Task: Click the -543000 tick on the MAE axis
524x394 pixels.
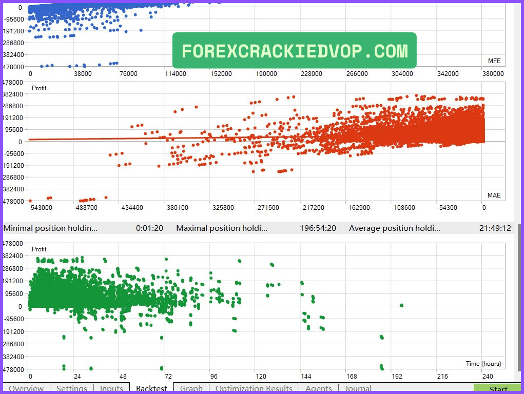Action: point(41,208)
